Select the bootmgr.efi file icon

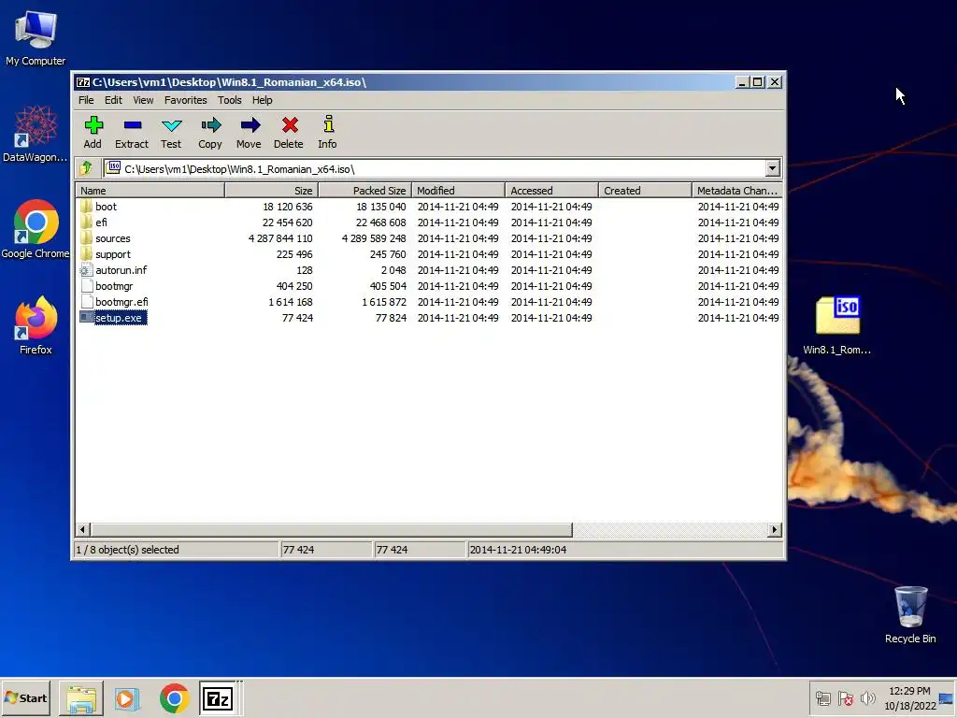pyautogui.click(x=86, y=302)
